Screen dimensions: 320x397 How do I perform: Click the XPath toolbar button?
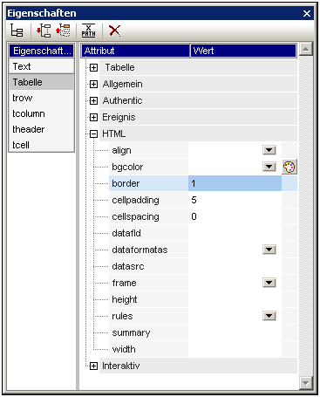[x=88, y=31]
